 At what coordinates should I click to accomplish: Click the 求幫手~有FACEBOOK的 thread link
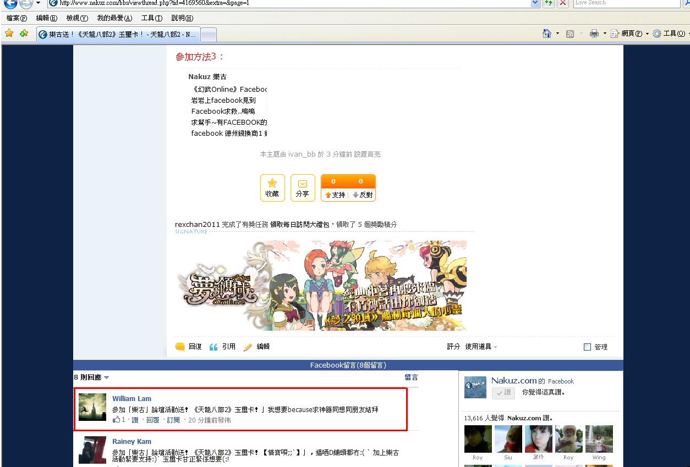coord(229,122)
